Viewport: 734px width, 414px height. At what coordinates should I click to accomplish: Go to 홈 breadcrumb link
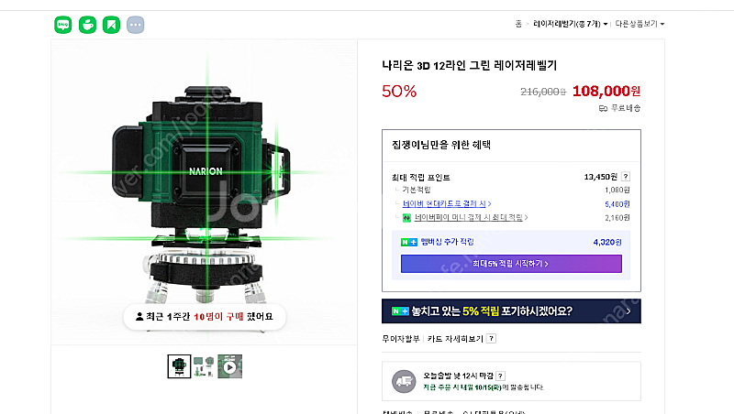pos(518,24)
